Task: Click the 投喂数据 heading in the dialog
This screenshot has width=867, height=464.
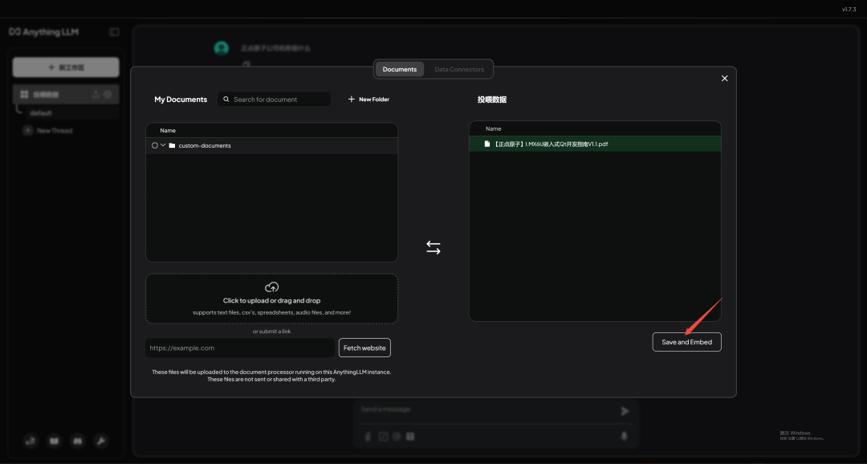Action: click(492, 100)
